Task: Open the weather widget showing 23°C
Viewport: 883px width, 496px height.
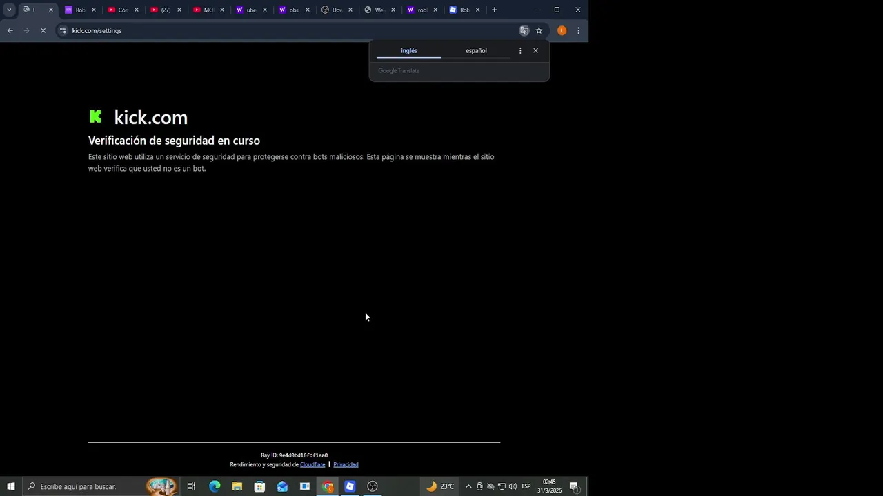Action: (x=439, y=486)
